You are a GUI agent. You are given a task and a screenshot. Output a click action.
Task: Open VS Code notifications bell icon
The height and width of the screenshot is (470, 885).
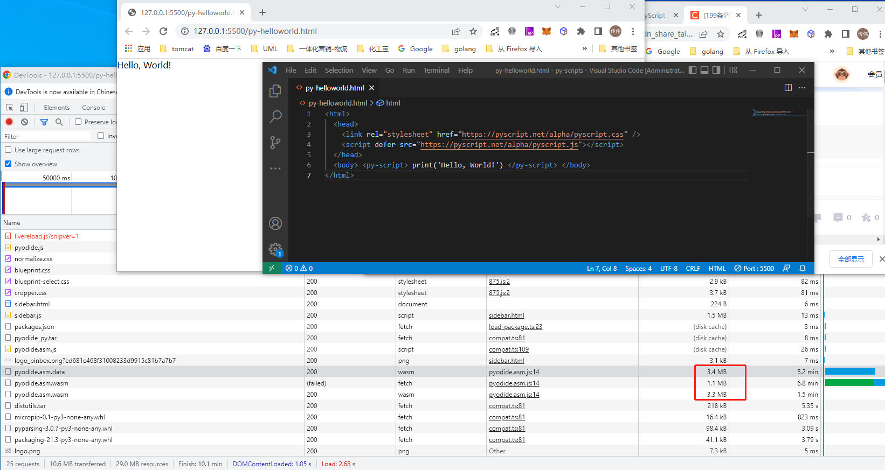pyautogui.click(x=803, y=268)
